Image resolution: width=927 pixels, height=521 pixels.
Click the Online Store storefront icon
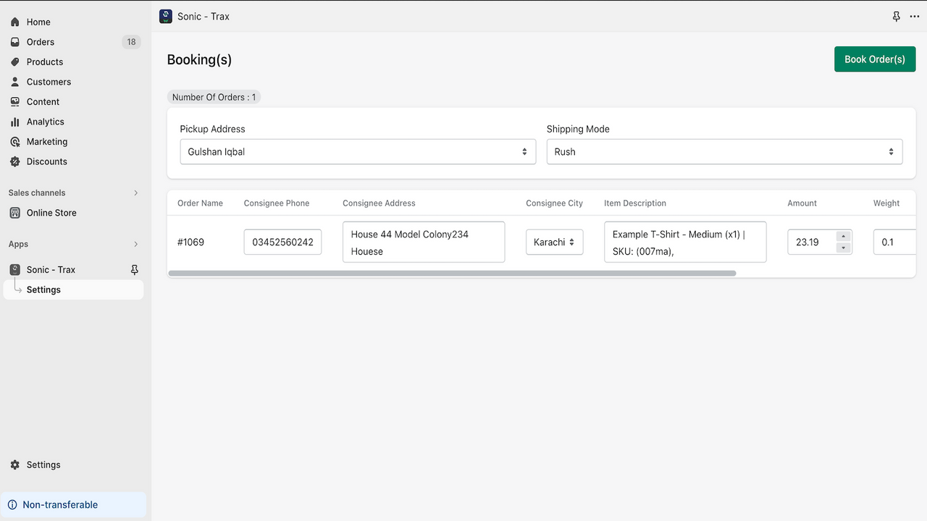point(14,213)
